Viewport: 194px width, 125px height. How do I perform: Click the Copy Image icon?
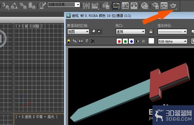(75, 41)
